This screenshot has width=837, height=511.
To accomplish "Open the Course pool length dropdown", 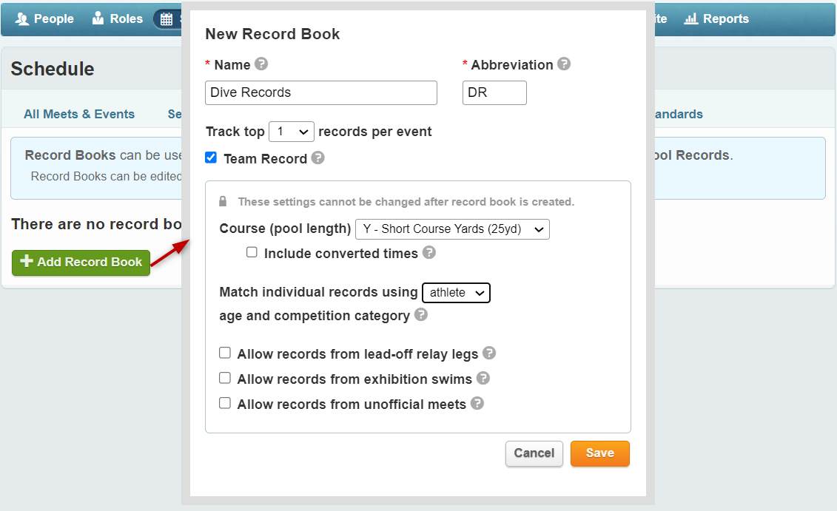I will 452,229.
